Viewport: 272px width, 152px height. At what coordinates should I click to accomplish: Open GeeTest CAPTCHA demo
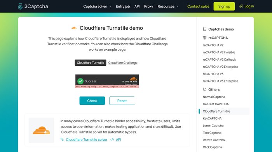click(x=216, y=104)
